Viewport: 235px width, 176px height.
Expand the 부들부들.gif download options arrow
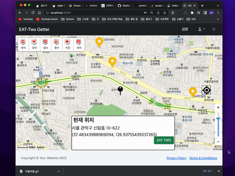pyautogui.click(x=58, y=171)
